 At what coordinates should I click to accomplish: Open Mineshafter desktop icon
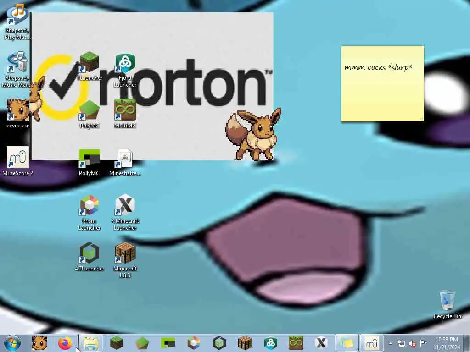[x=125, y=162]
